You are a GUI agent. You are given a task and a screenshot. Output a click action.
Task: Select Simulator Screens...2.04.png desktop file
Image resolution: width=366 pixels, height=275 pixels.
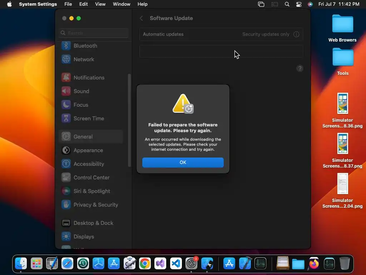click(x=342, y=191)
